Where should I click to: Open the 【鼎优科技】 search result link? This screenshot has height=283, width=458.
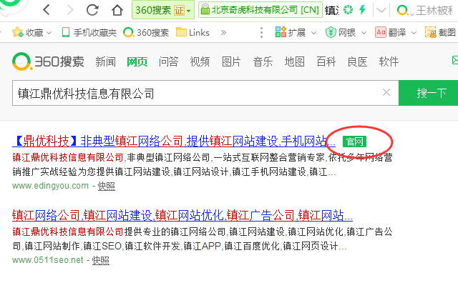[174, 141]
